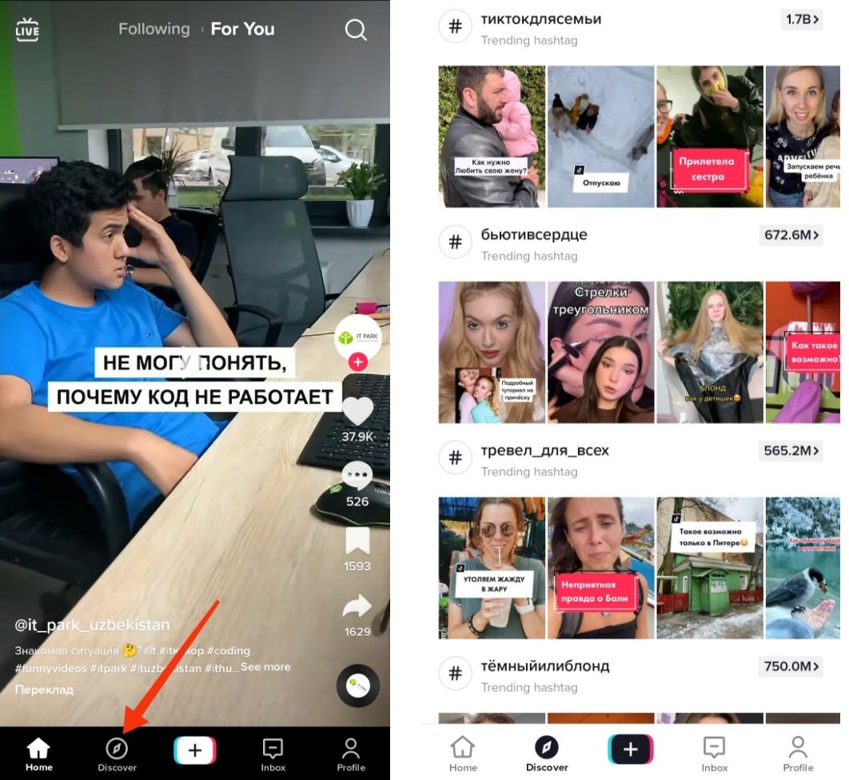
Task: Open тиктокдлясемьи hashtag title
Action: click(x=541, y=19)
